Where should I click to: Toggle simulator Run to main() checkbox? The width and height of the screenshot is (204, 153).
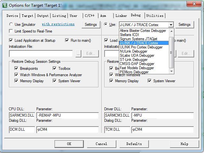67,40
